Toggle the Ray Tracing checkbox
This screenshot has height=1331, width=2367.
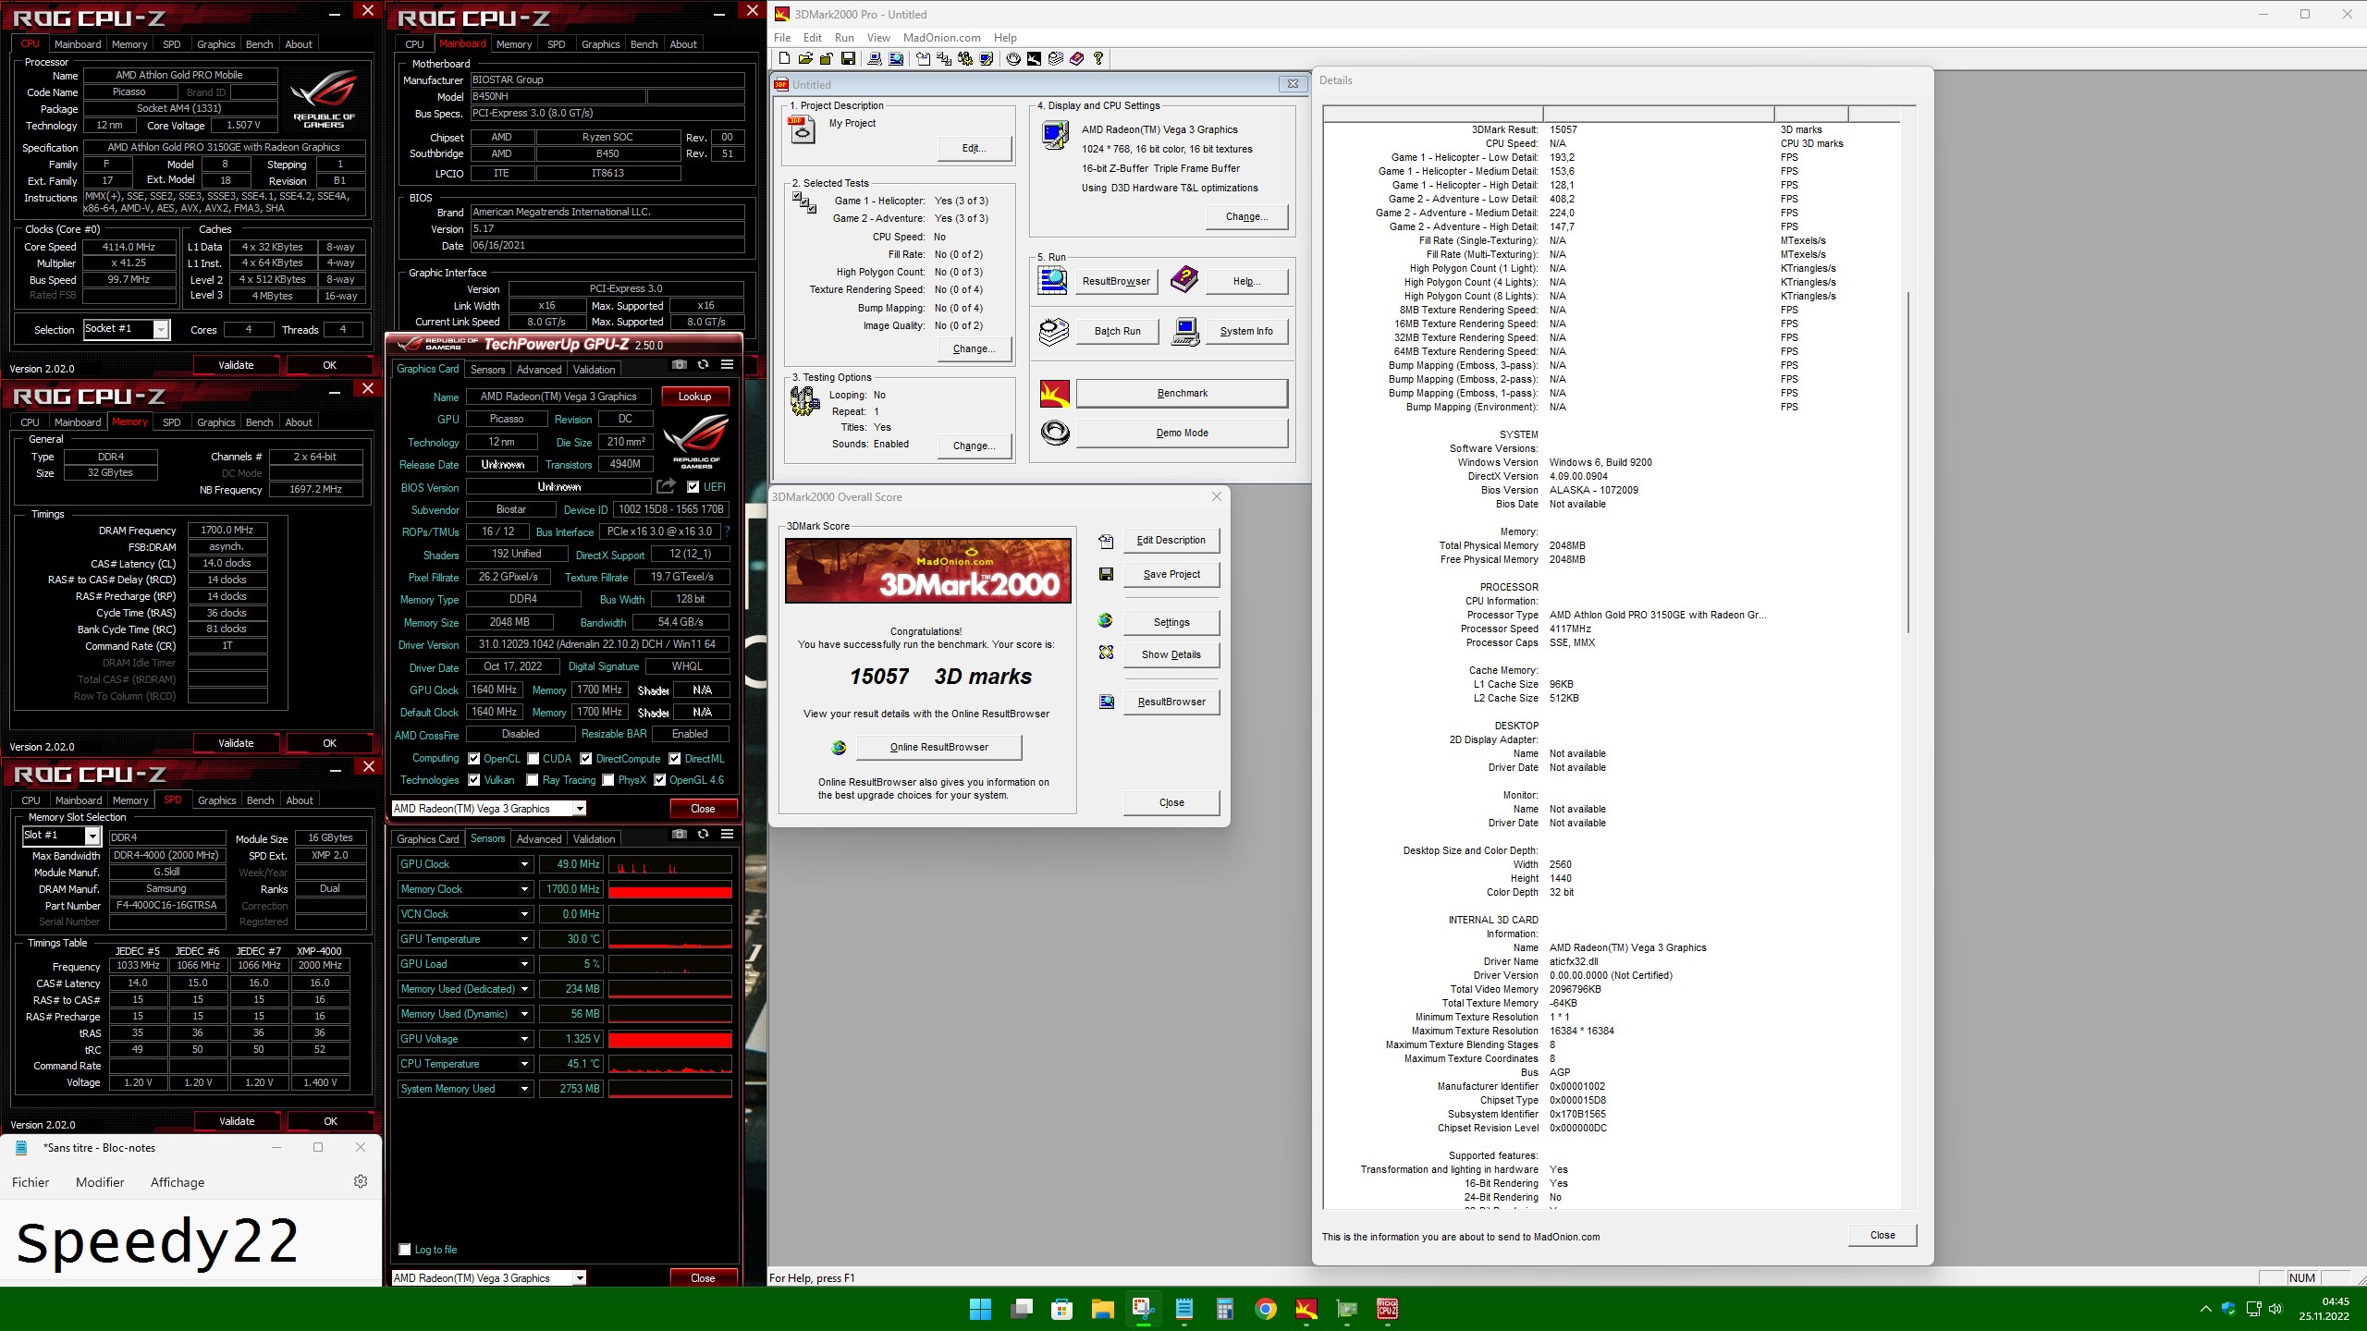click(533, 780)
